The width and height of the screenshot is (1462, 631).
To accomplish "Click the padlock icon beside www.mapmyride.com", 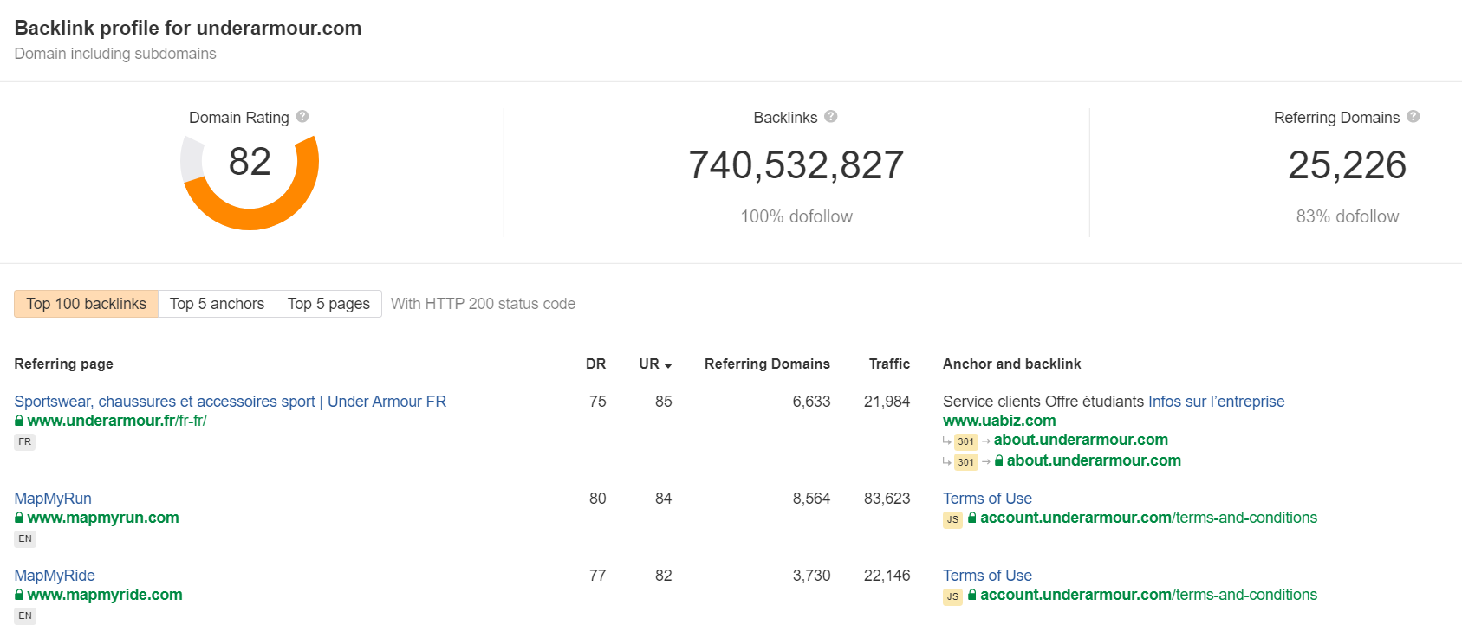I will pos(19,595).
